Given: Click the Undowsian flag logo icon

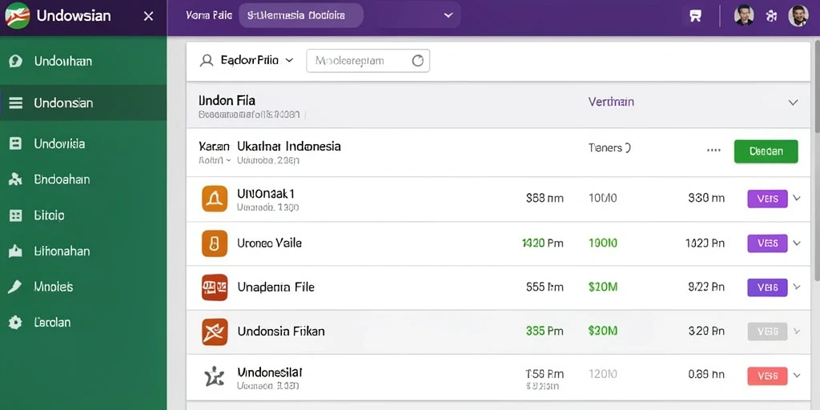Looking at the screenshot, I should [17, 16].
